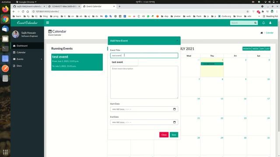Click July 15 date cell number
This screenshot has width=280, height=157.
pyautogui.click(x=222, y=99)
